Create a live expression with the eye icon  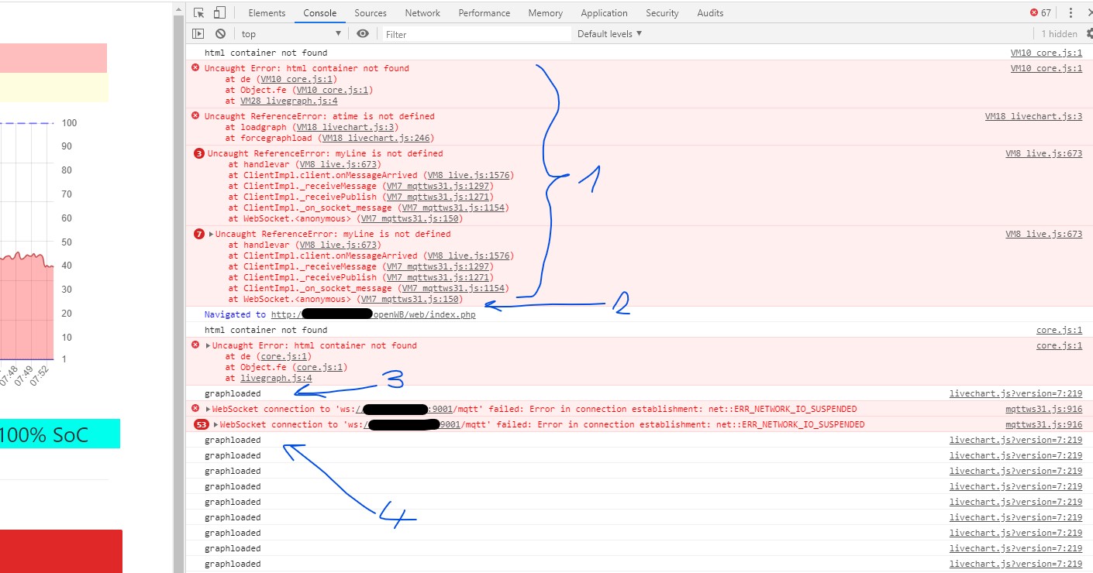click(x=363, y=33)
